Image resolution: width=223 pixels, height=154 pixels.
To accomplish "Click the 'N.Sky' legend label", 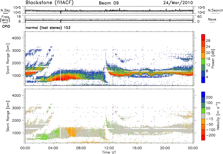I will click(5, 10).
